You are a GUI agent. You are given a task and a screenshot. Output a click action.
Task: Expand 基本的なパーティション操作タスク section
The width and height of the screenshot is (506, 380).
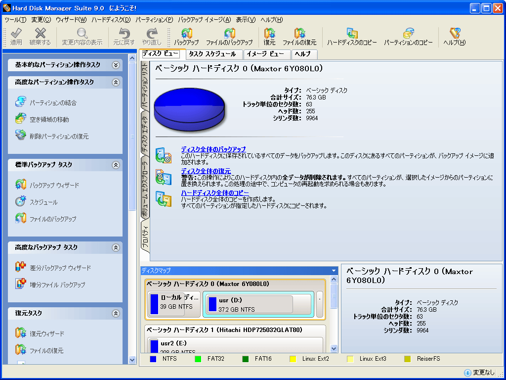click(116, 65)
